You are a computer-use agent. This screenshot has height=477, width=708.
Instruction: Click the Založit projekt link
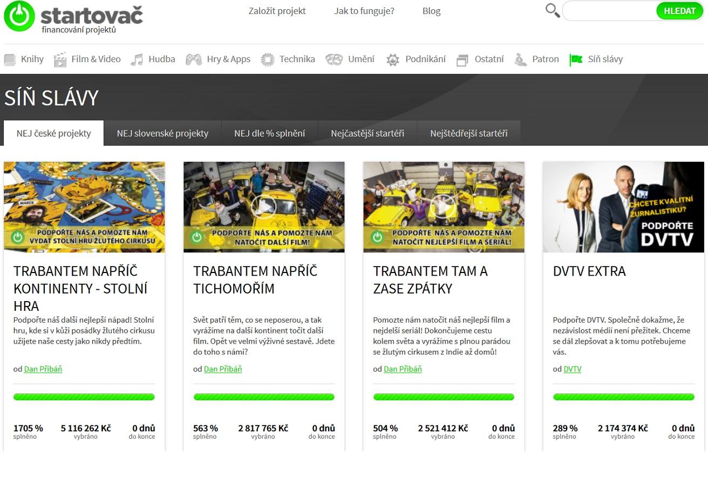(x=277, y=11)
